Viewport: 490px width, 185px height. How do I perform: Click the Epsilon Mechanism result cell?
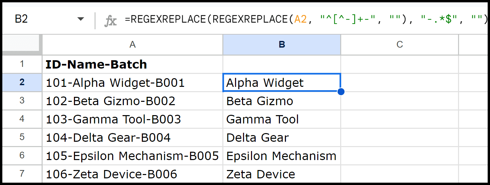coord(282,156)
